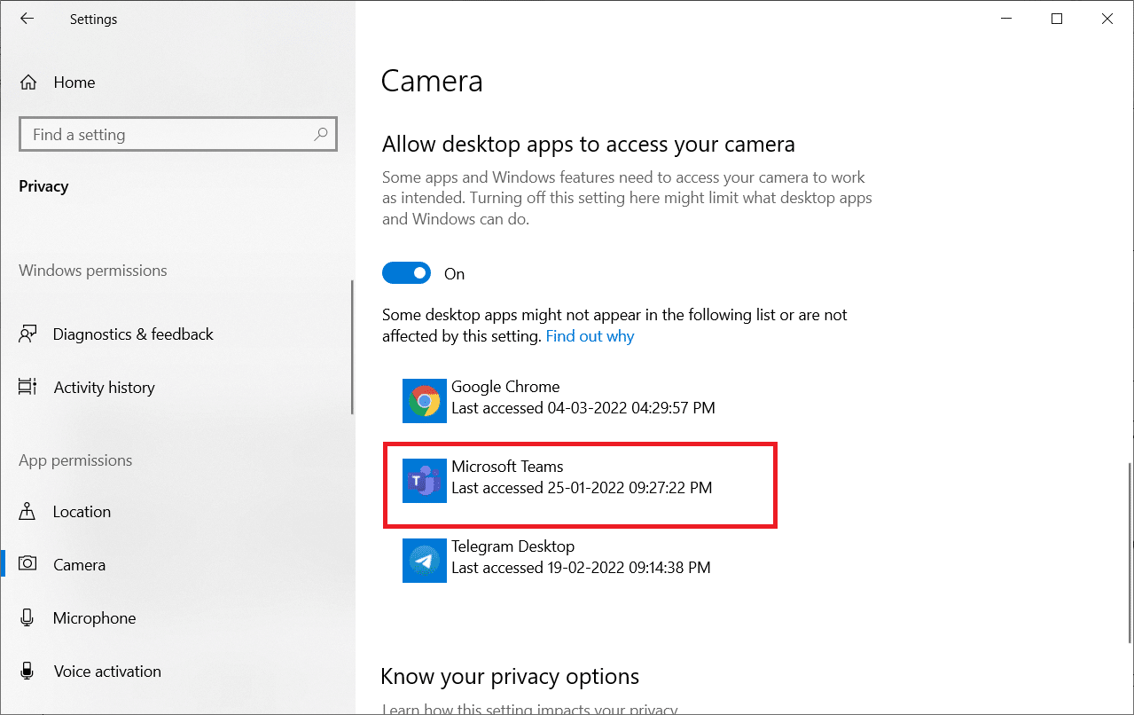Click Know your privacy options heading

pyautogui.click(x=510, y=677)
